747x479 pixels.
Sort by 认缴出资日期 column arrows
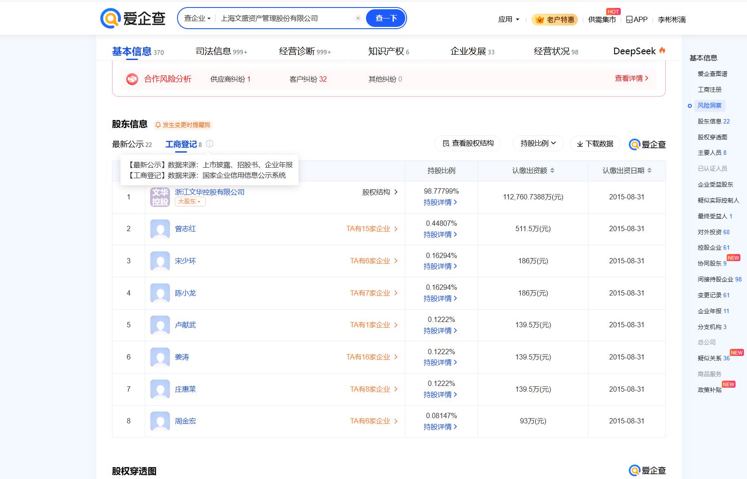[649, 171]
